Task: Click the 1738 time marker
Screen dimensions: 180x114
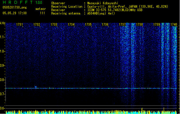Action: click(x=139, y=25)
